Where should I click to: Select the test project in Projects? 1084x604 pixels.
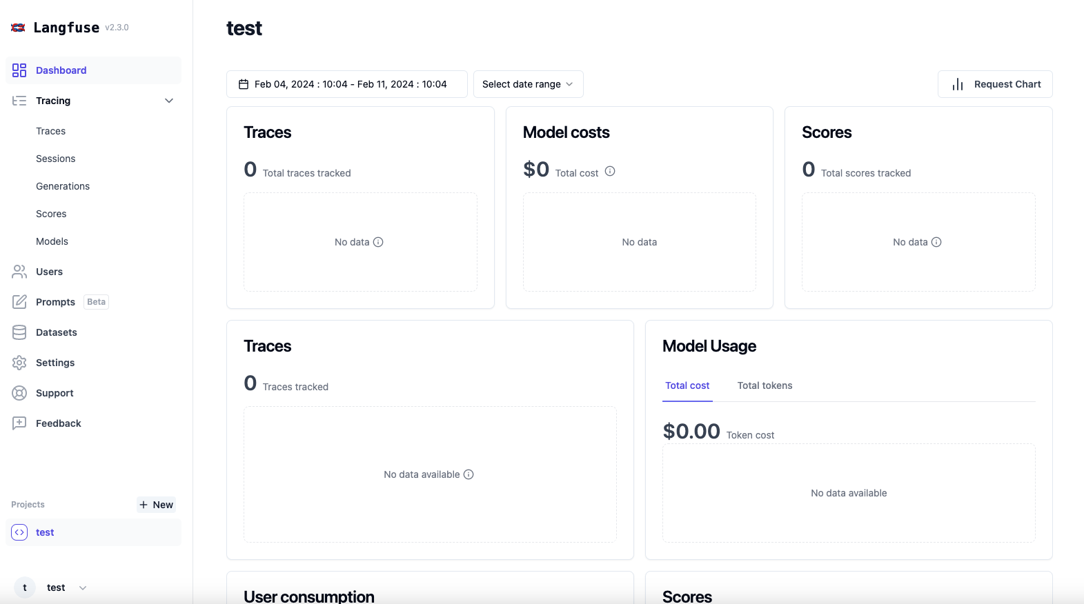pos(93,532)
